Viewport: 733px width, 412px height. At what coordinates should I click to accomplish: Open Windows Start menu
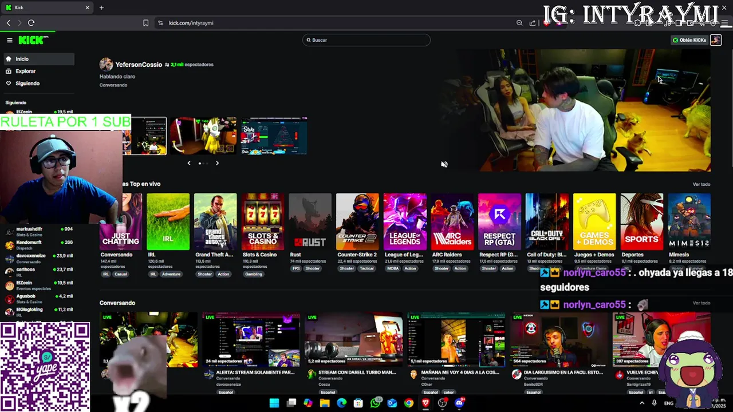(274, 403)
